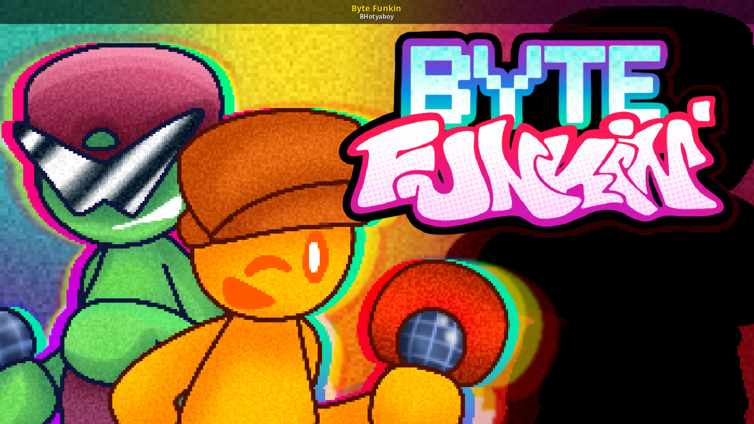Viewport: 754px width, 424px height.
Task: Click the orange character's open eye
Action: (314, 257)
